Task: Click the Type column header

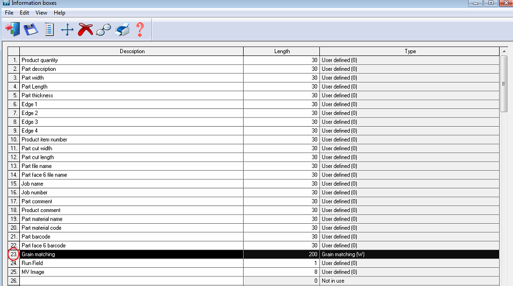Action: 410,52
